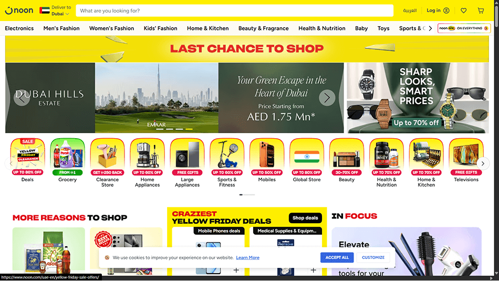Accept all cookies
Image resolution: width=499 pixels, height=281 pixels.
[337, 257]
